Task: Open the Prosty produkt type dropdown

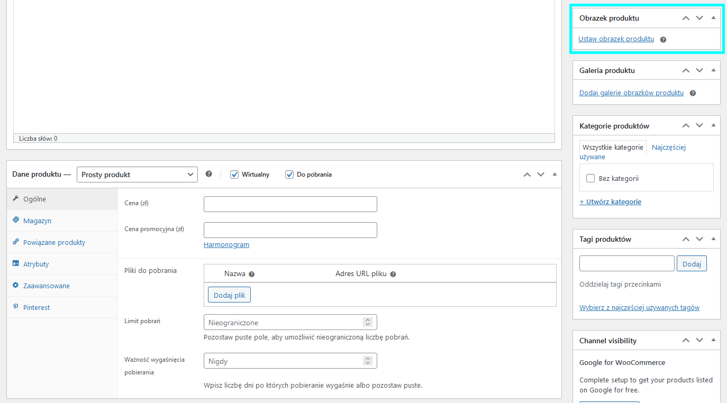Action: tap(137, 174)
